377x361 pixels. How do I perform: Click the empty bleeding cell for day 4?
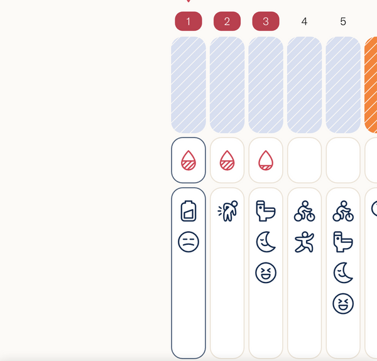pos(305,160)
